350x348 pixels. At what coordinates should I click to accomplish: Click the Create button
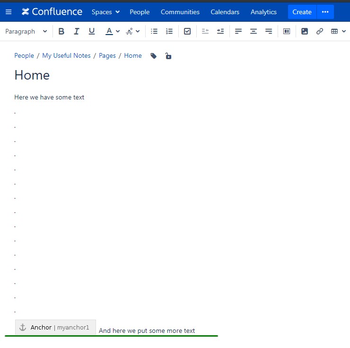tap(302, 12)
